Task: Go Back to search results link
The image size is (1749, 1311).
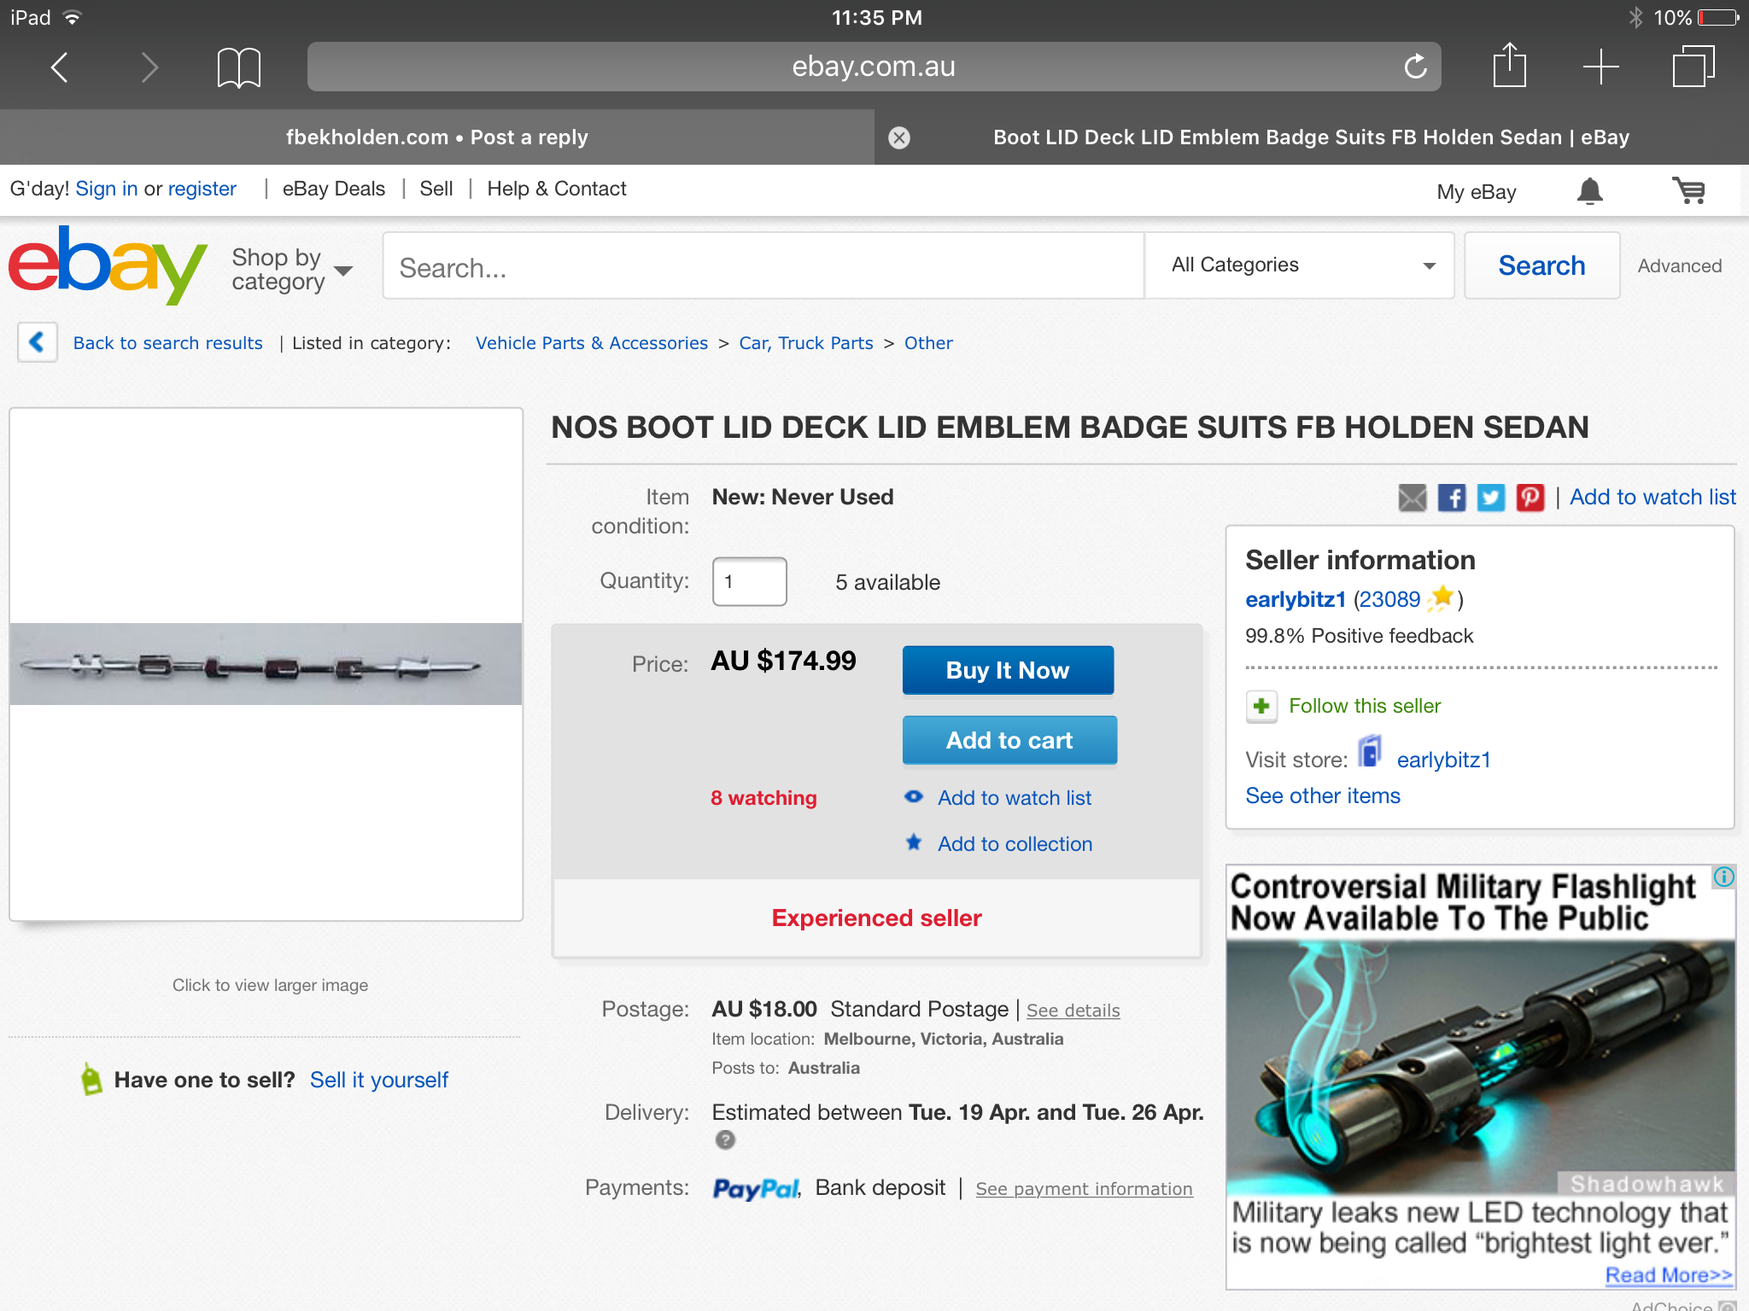Action: [x=167, y=343]
